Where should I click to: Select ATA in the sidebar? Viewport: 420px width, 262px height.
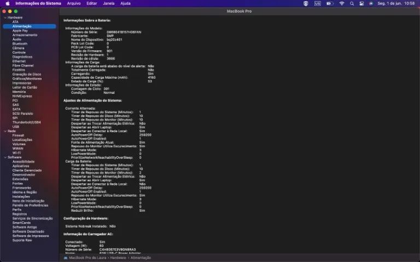[15, 22]
